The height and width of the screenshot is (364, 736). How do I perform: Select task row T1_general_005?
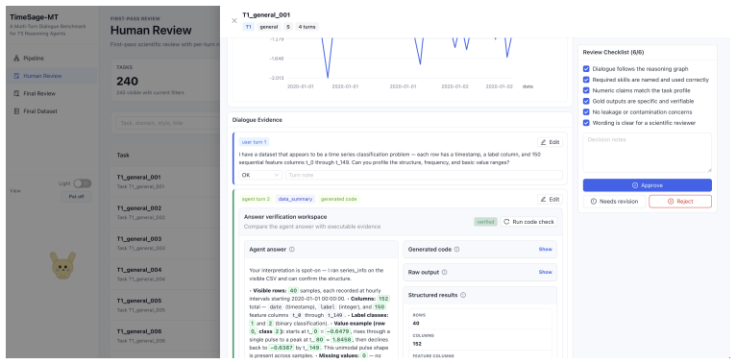(165, 304)
